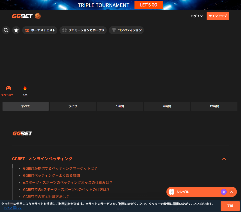Open the search magnifier icon

pos(6,30)
